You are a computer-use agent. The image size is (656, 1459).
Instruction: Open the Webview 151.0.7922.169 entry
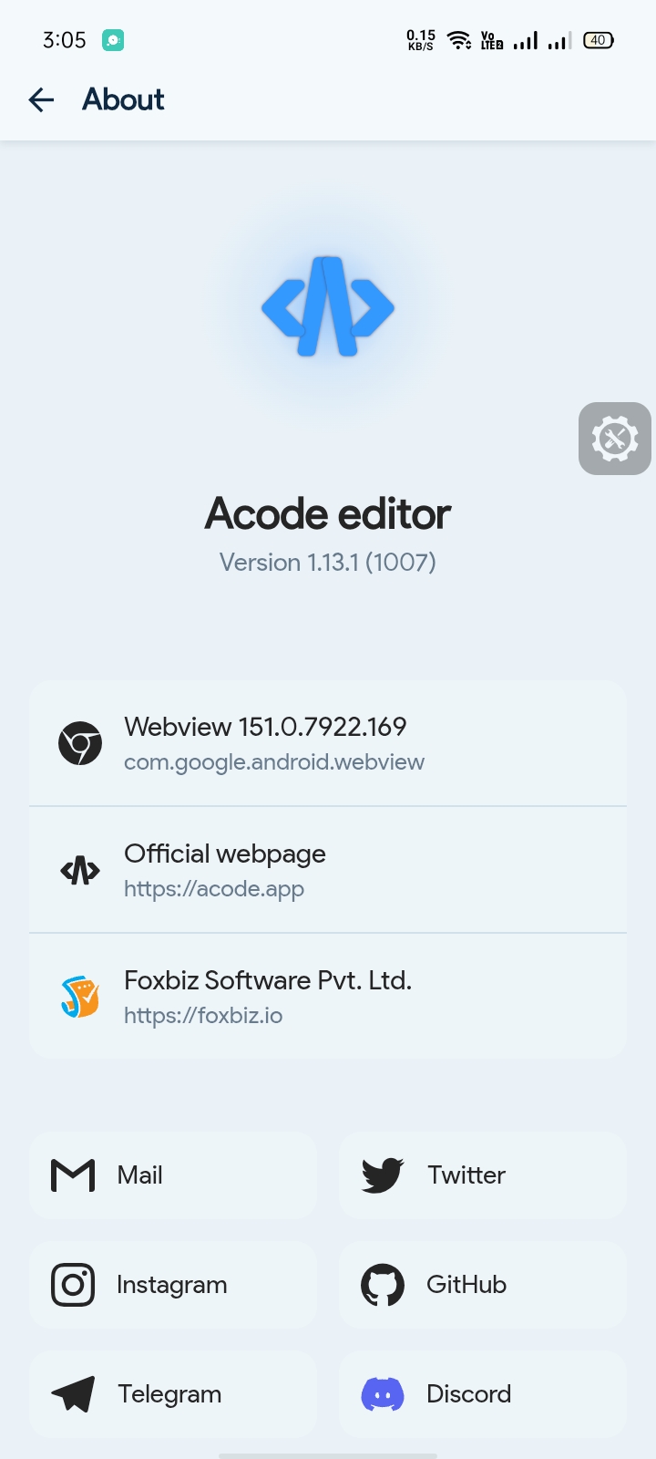[328, 743]
